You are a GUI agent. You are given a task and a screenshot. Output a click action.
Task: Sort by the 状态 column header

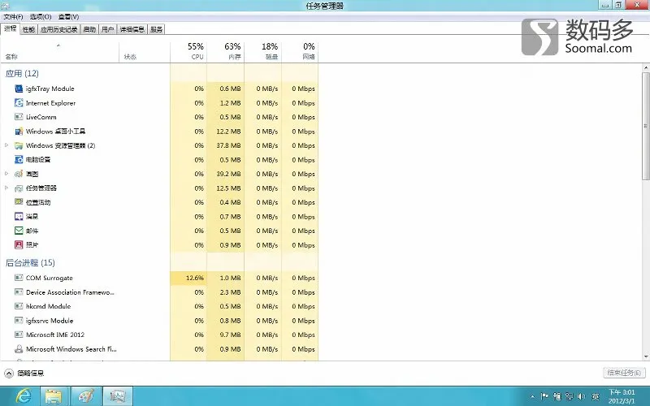145,52
